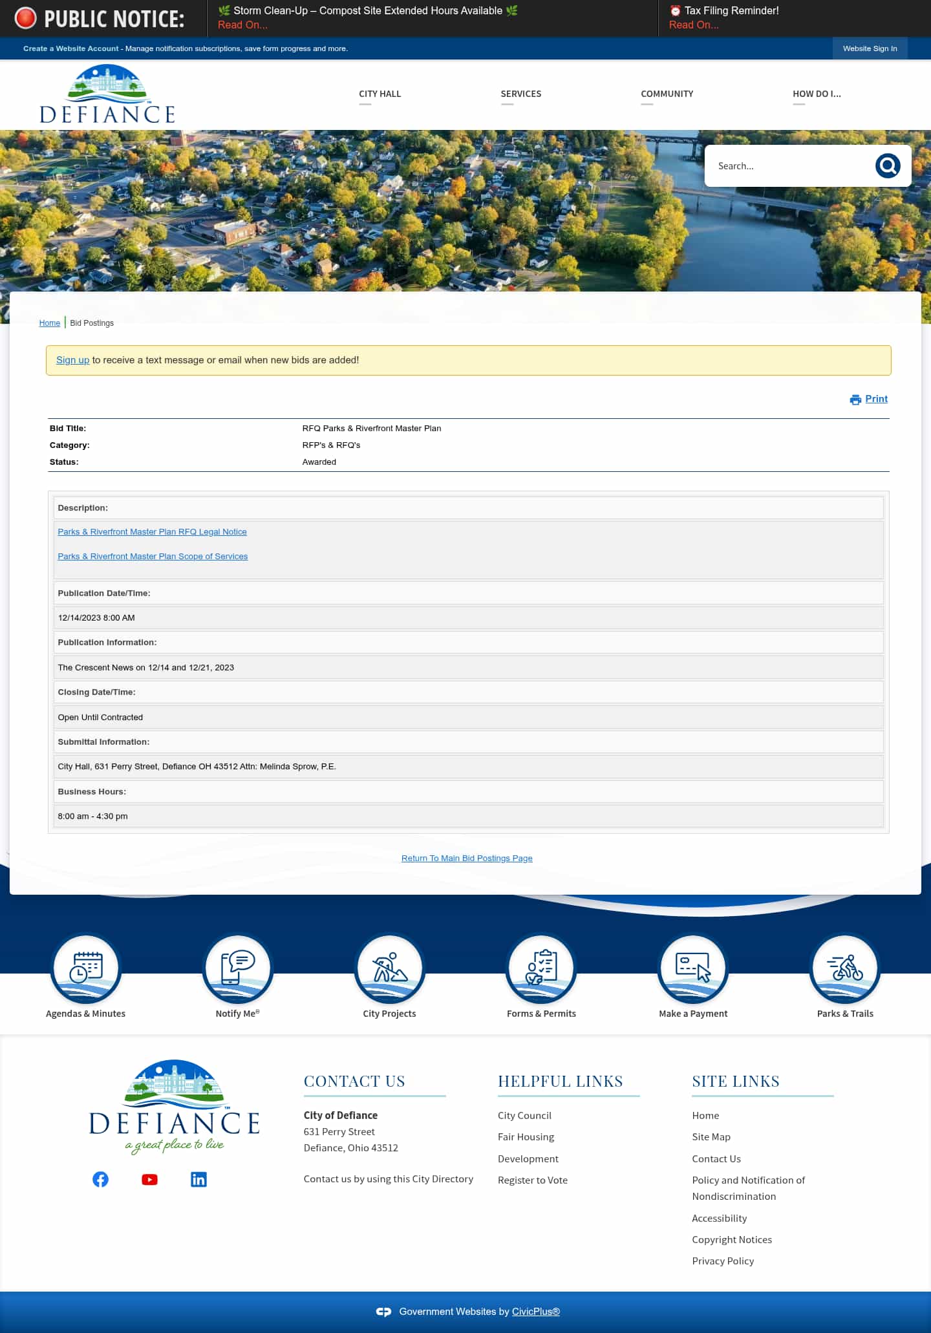Image resolution: width=931 pixels, height=1333 pixels.
Task: Click the Sign up link for bid notifications
Action: tap(72, 360)
